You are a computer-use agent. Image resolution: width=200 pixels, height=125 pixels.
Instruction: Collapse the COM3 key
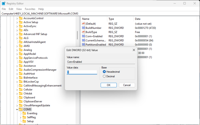pos(17,110)
